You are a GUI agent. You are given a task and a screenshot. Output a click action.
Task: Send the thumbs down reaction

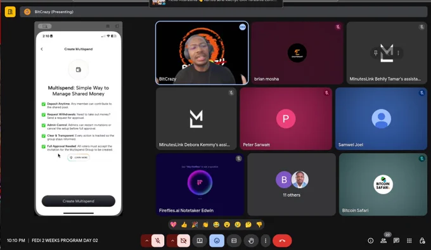[x=259, y=225]
